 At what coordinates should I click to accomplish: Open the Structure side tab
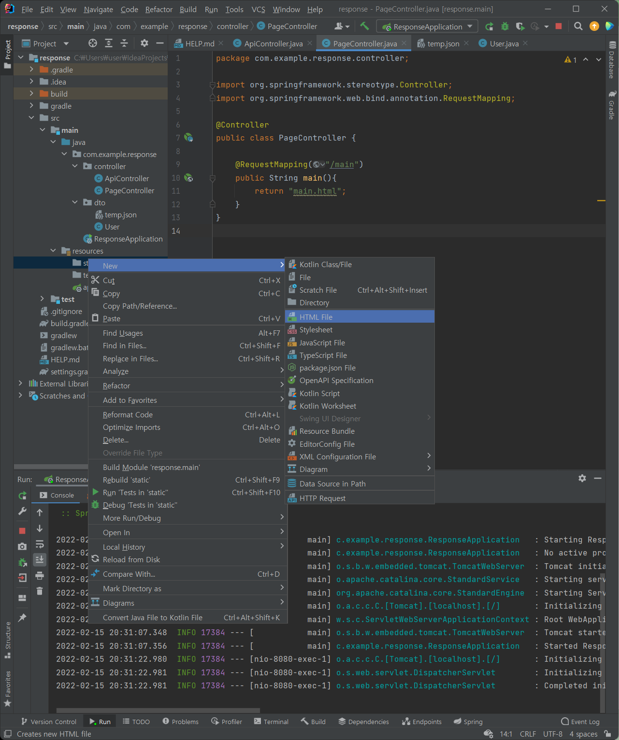pyautogui.click(x=7, y=640)
